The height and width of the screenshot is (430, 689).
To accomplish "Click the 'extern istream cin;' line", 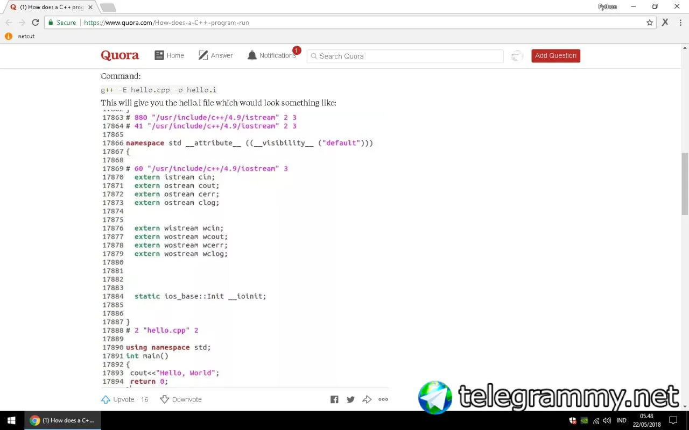I will coord(174,177).
